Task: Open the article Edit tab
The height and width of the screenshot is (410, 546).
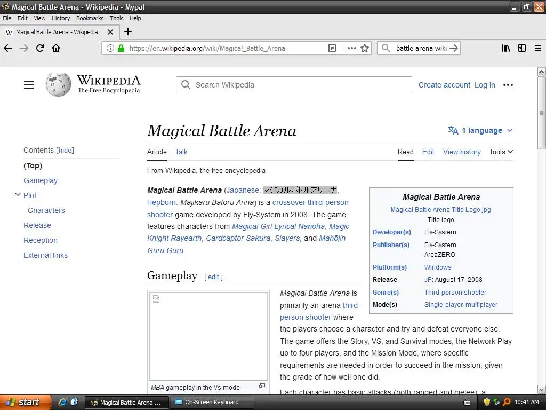Action: (x=428, y=152)
